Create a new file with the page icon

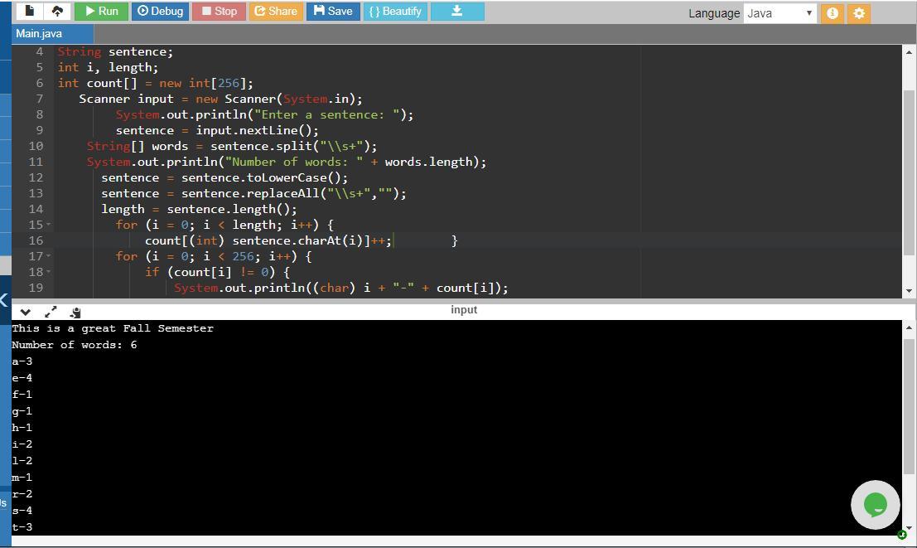pyautogui.click(x=30, y=11)
